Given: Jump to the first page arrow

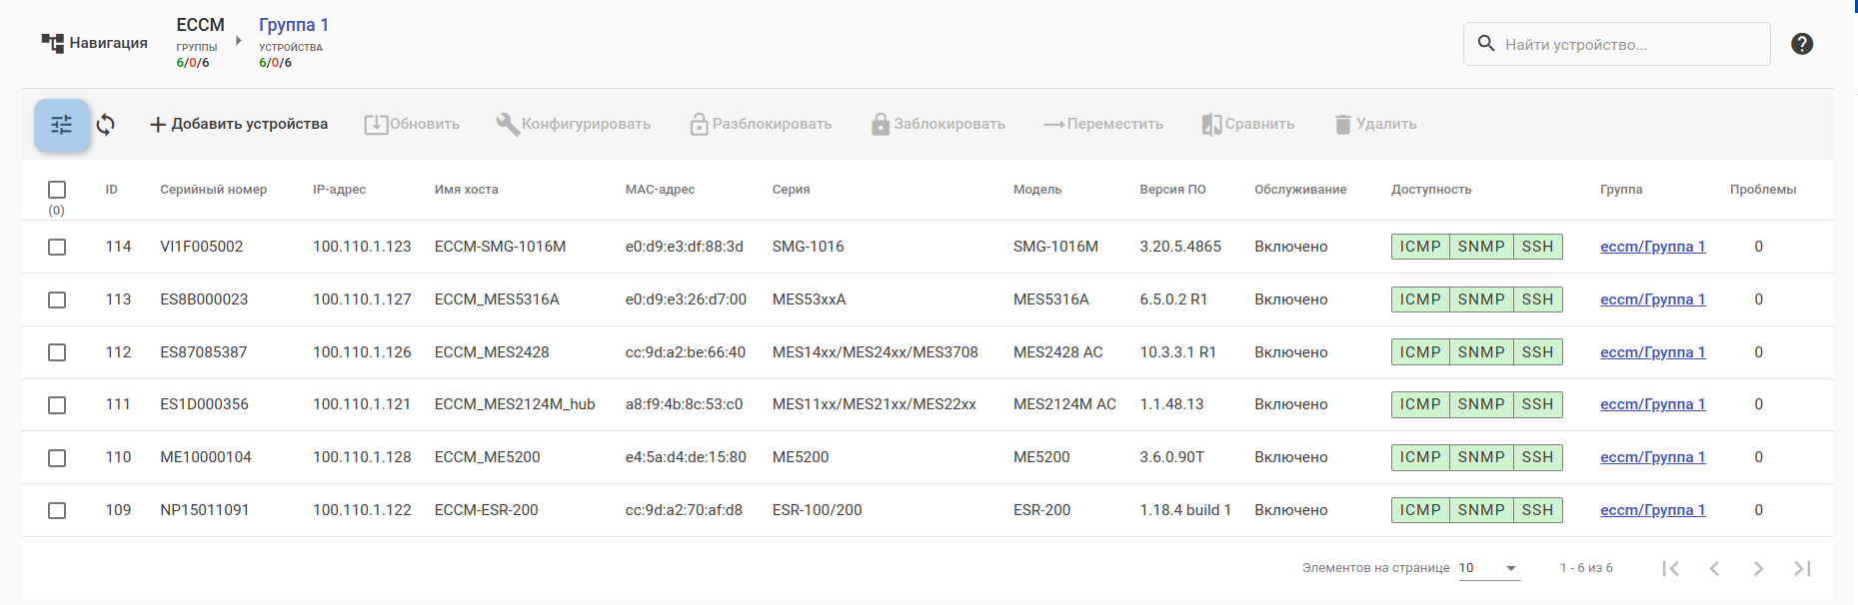Looking at the screenshot, I should (1670, 568).
